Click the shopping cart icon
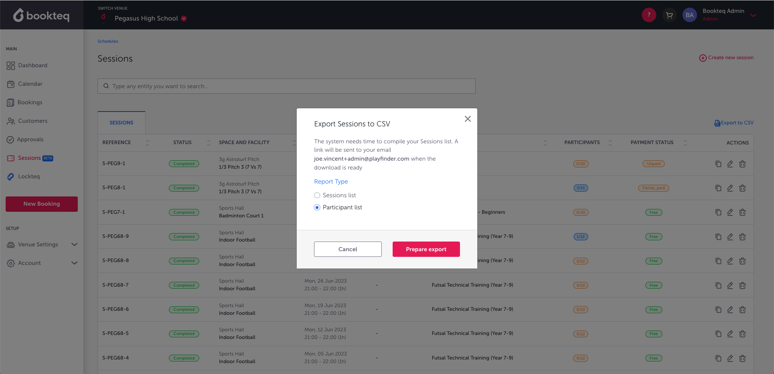The height and width of the screenshot is (374, 774). pos(669,15)
